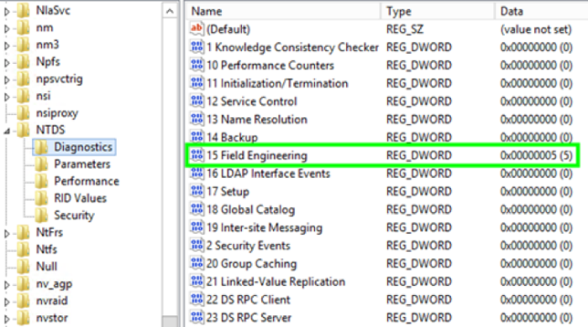
Task: Click the Diagnostics folder icon
Action: 42,147
